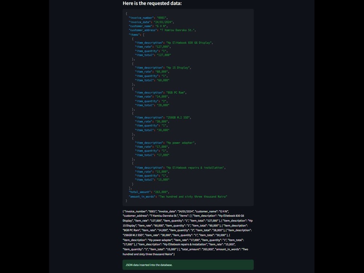The height and width of the screenshot is (273, 364).
Task: Click "hundred and sixty three thousand Naira" paragraph line
Action: pos(149,254)
